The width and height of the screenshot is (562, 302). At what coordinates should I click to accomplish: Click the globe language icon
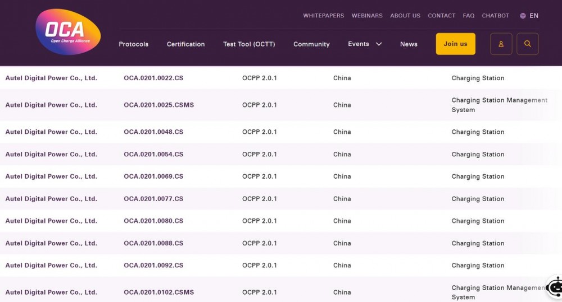pyautogui.click(x=523, y=16)
